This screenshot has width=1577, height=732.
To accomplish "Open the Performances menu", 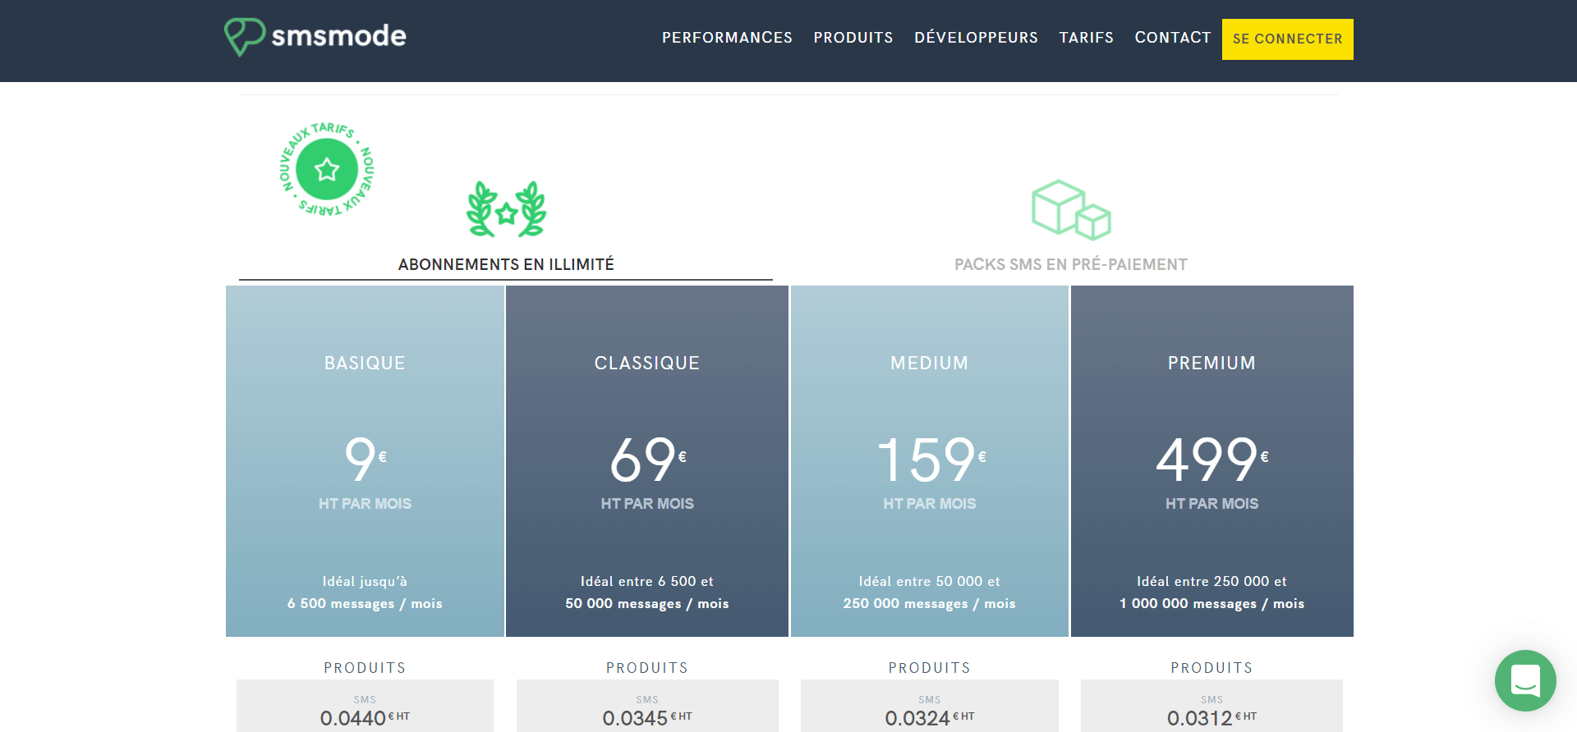I will coord(727,38).
